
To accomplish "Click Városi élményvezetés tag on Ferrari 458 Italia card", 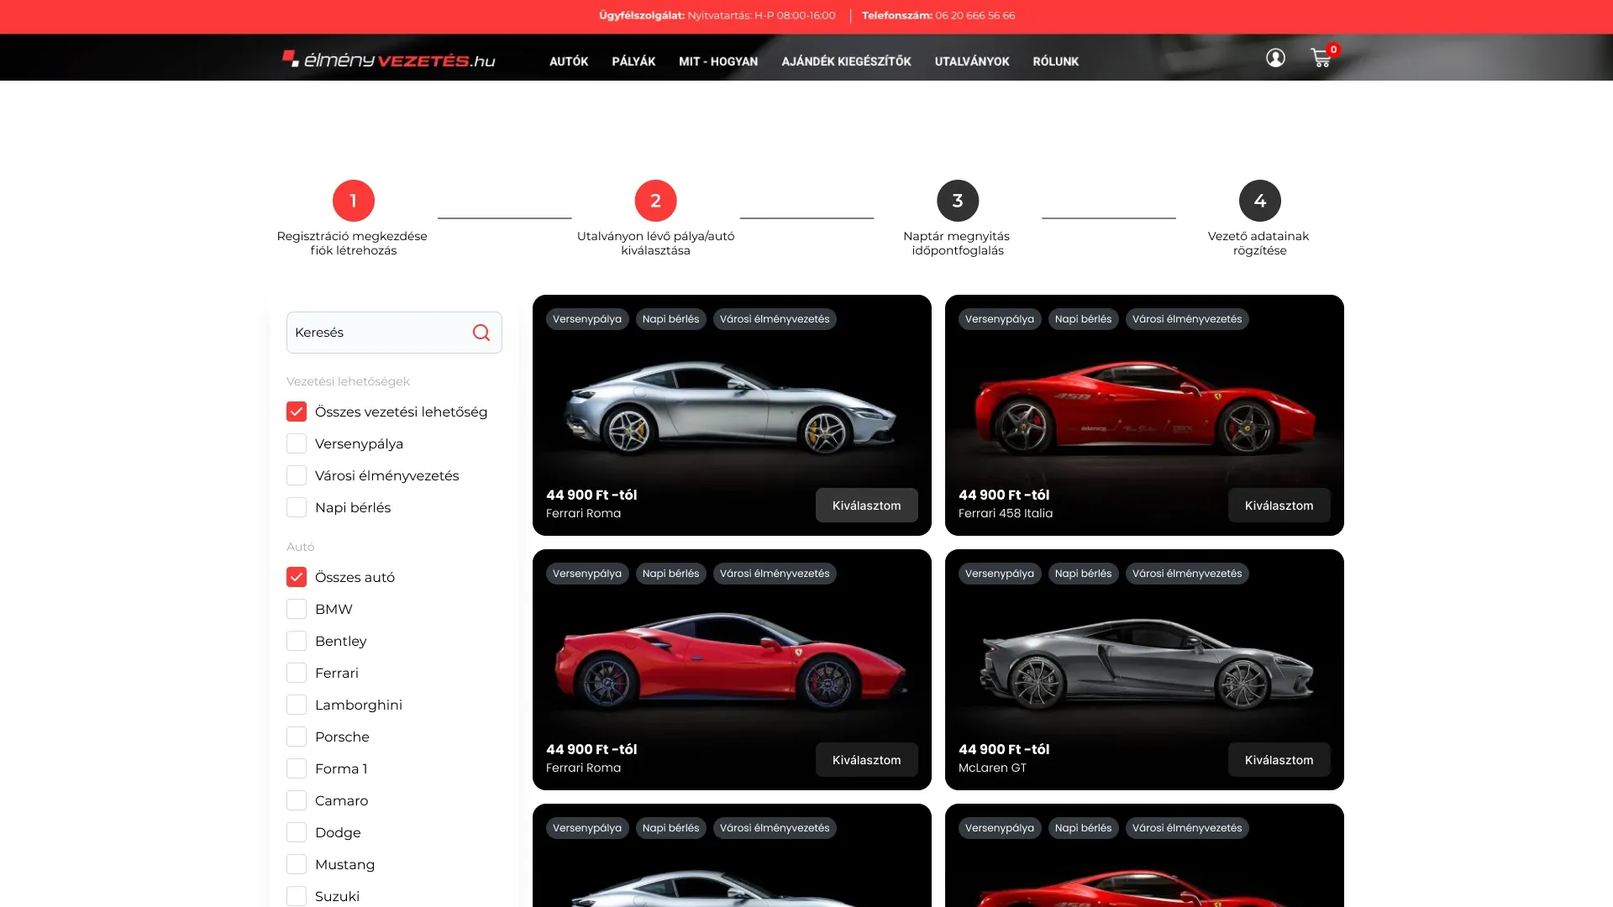I will (1187, 319).
